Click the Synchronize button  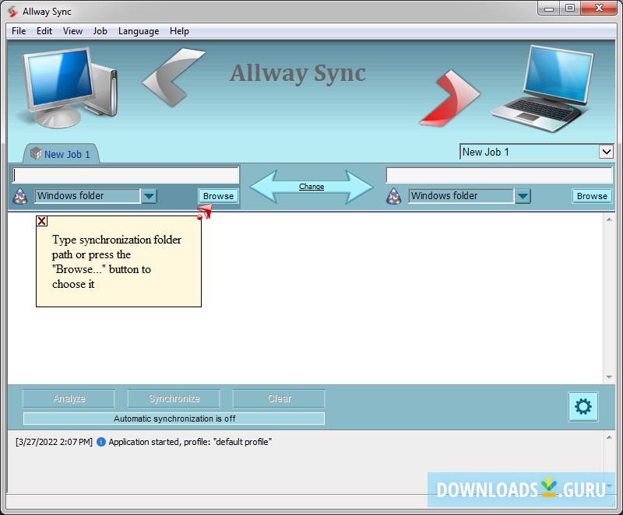[173, 398]
